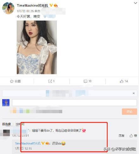The height and width of the screenshot is (154, 139).
Task: Open comments via the comment icon showing 10
Action: [x=85, y=81]
